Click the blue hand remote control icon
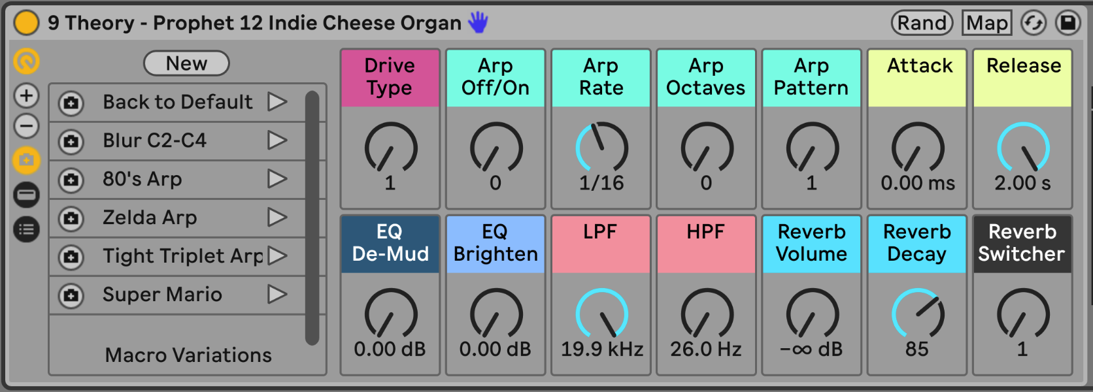Image resolution: width=1093 pixels, height=392 pixels. point(479,22)
